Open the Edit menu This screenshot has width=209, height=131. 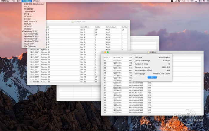tap(19, 1)
